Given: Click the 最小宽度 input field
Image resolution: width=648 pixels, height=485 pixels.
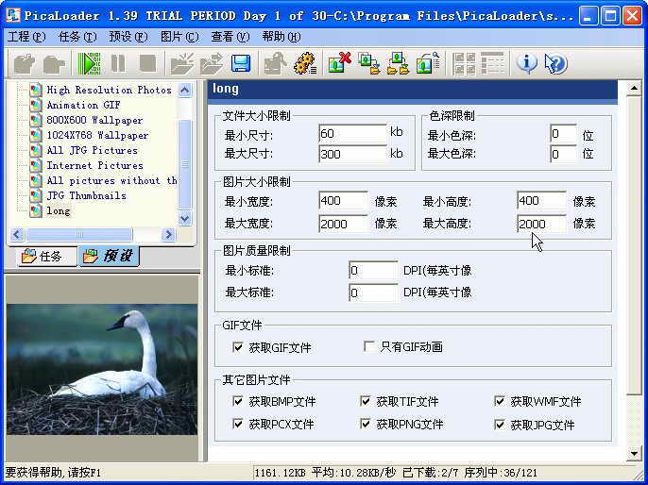Looking at the screenshot, I should 344,201.
